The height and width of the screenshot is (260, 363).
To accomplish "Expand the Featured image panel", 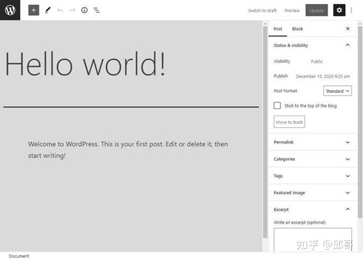I will pyautogui.click(x=312, y=193).
